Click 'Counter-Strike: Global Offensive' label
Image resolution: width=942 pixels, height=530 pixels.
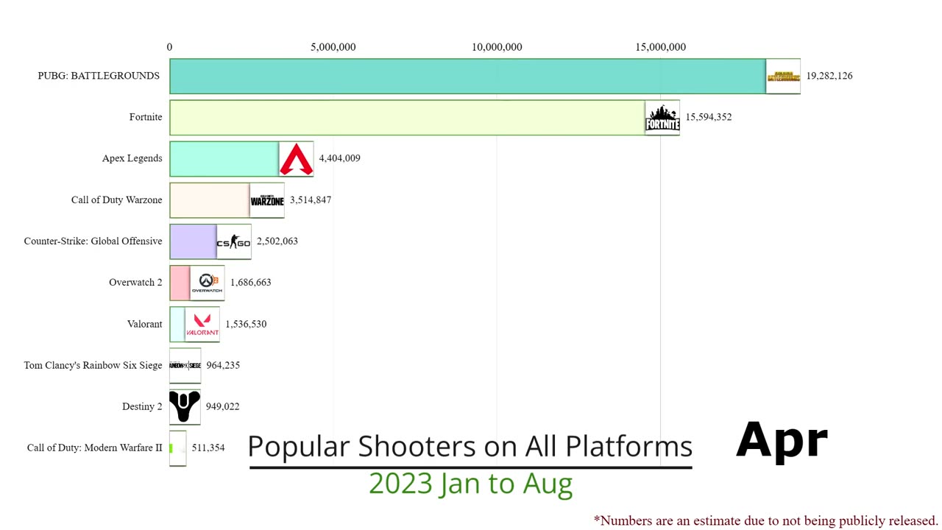point(93,241)
